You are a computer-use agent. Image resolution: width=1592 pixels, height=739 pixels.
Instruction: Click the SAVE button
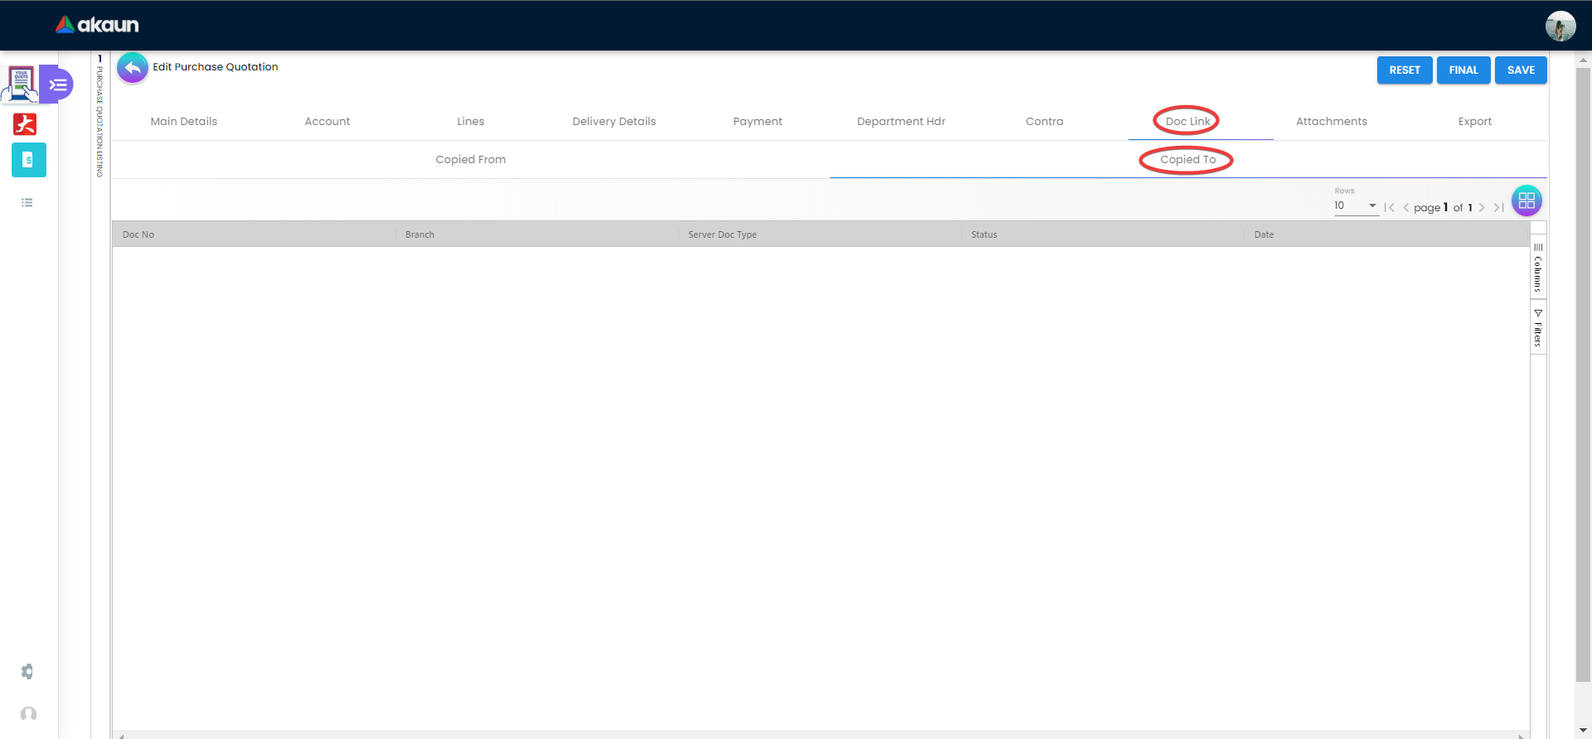pyautogui.click(x=1521, y=70)
